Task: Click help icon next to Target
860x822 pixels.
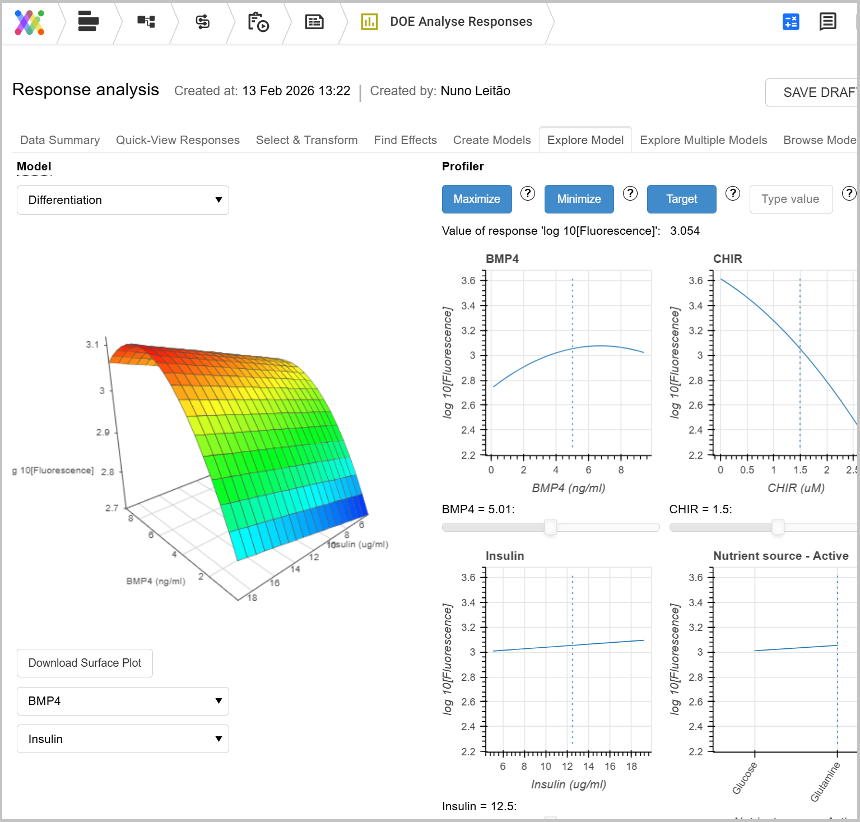Action: 733,193
